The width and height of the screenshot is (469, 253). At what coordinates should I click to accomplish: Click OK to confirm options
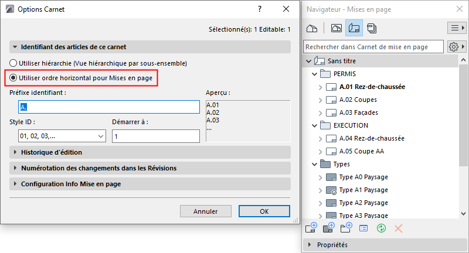(264, 211)
